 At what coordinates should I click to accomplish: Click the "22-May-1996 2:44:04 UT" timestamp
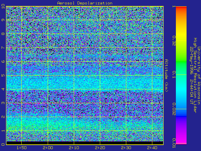192,75
